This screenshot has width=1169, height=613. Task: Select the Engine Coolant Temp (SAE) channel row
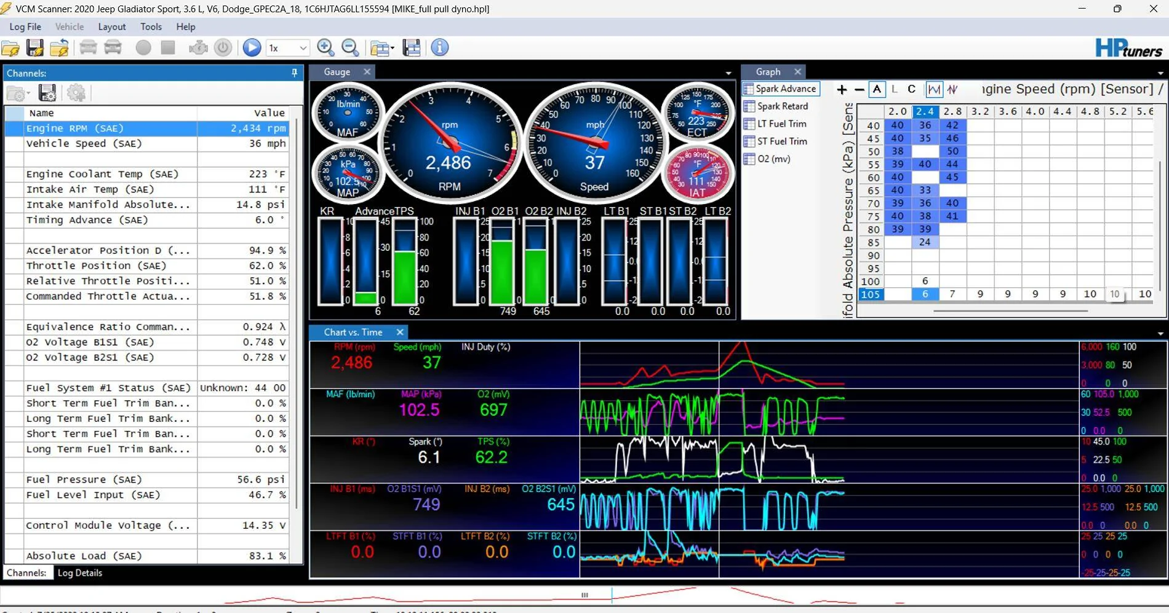147,174
